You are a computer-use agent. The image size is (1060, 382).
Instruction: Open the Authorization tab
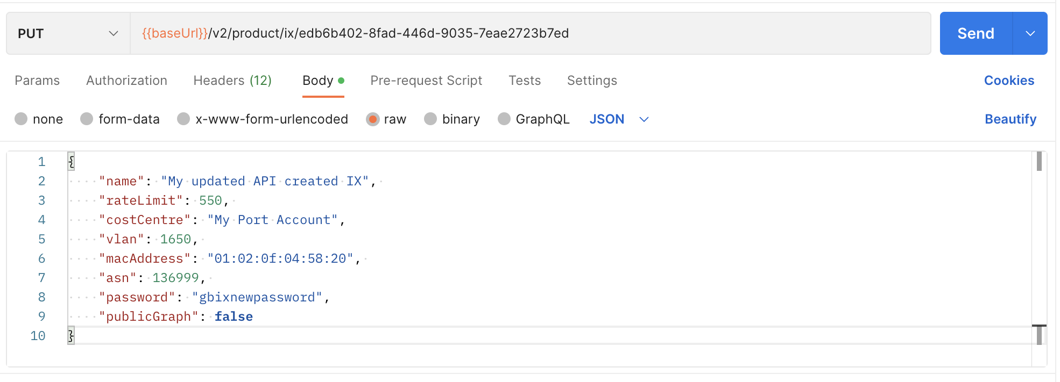(x=126, y=81)
